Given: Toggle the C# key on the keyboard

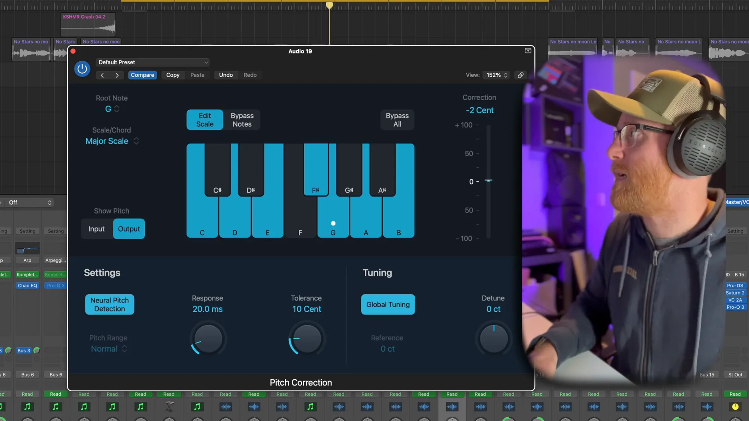Looking at the screenshot, I should coord(217,170).
